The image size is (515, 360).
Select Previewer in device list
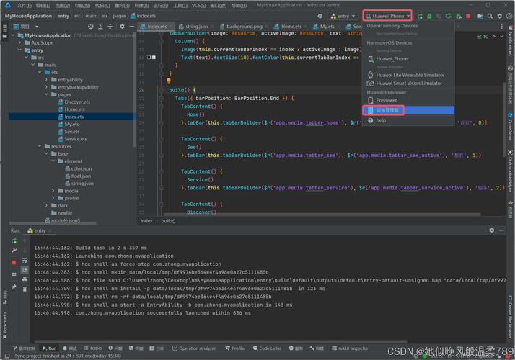coord(408,100)
